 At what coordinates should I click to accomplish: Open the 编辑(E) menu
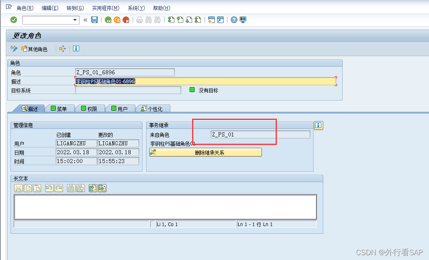[50, 8]
